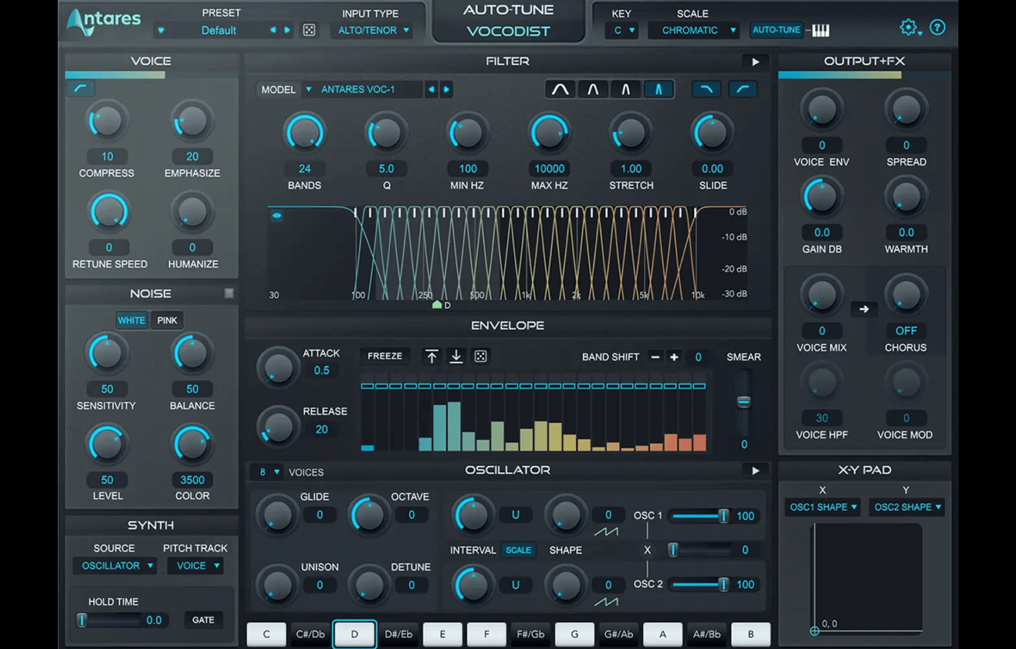This screenshot has height=649, width=1016.
Task: Go to the previous preset arrow
Action: (x=273, y=30)
